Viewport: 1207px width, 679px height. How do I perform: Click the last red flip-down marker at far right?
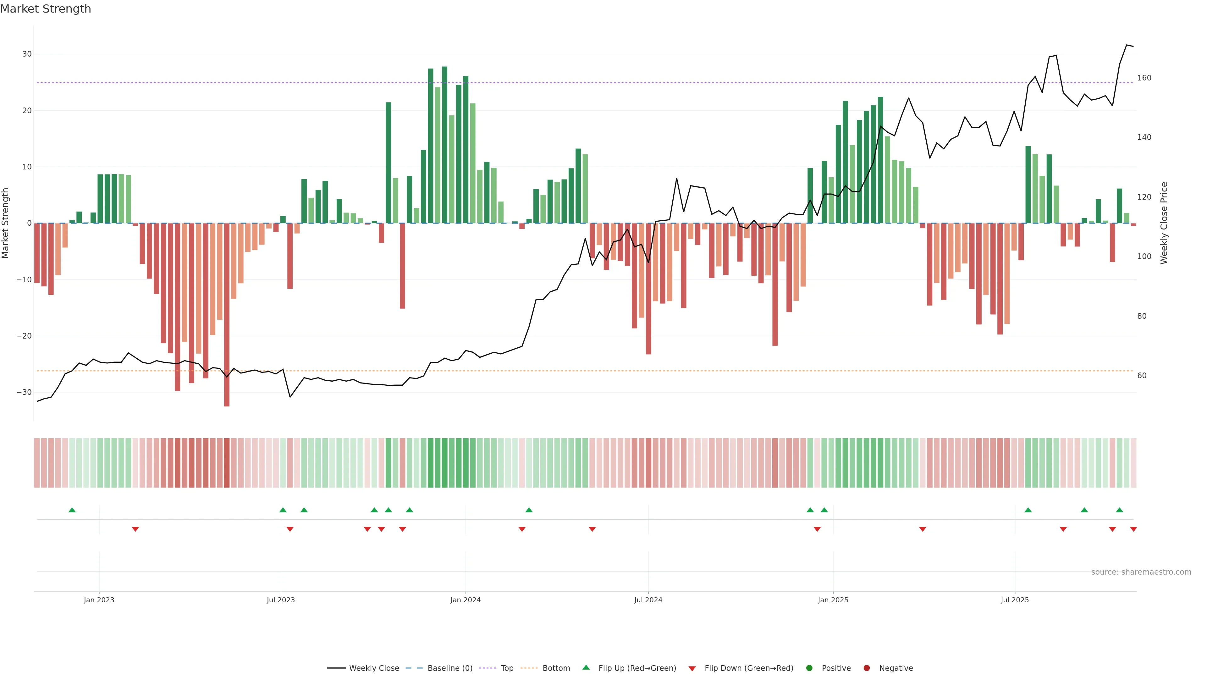click(x=1133, y=529)
